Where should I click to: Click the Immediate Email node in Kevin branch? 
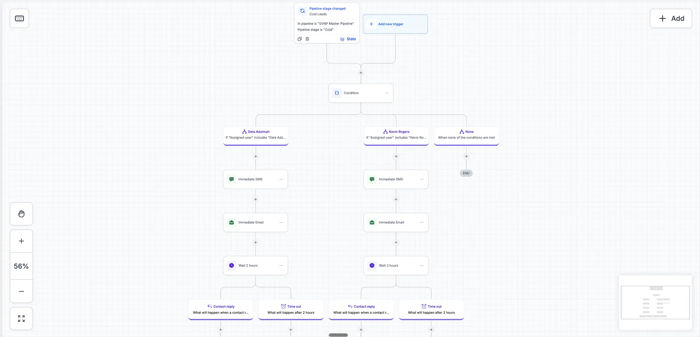(x=396, y=223)
